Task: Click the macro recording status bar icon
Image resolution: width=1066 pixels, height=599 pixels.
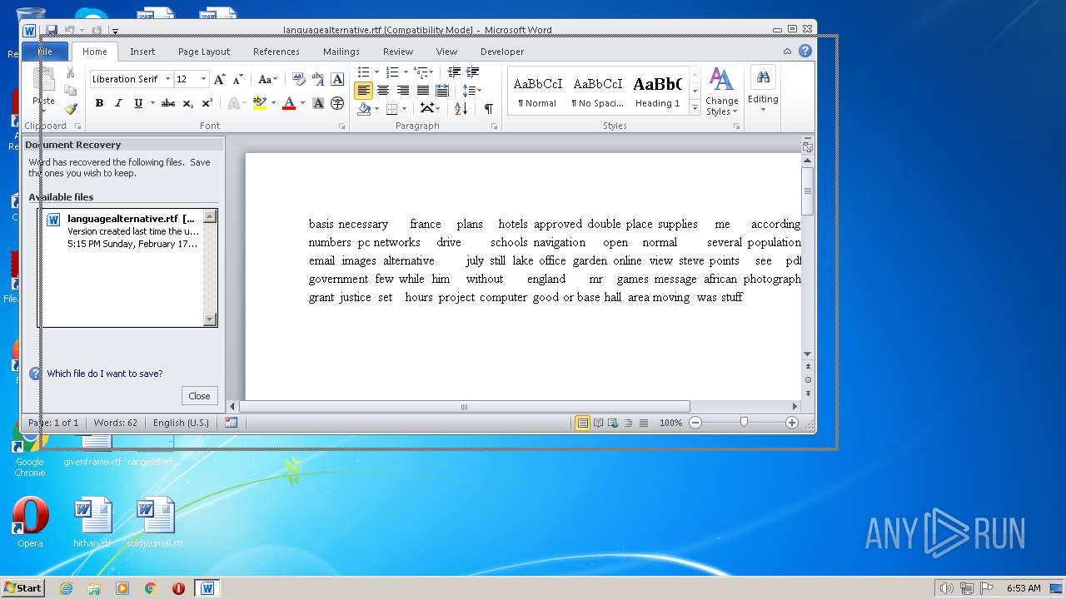Action: [231, 423]
